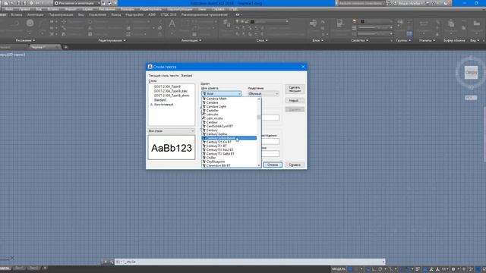Click the layer color swatch in the layers panel
Image resolution: width=486 pixels, height=273 pixels.
click(x=252, y=22)
